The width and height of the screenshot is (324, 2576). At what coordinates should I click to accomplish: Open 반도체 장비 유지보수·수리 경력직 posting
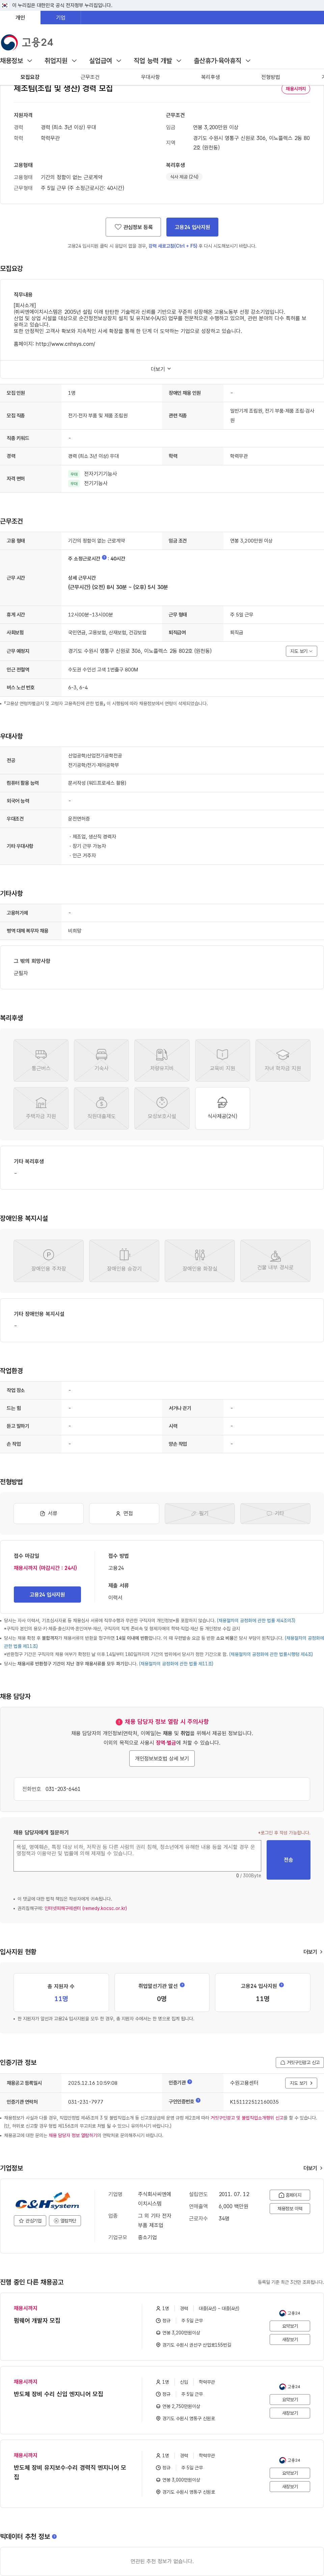(x=70, y=2472)
